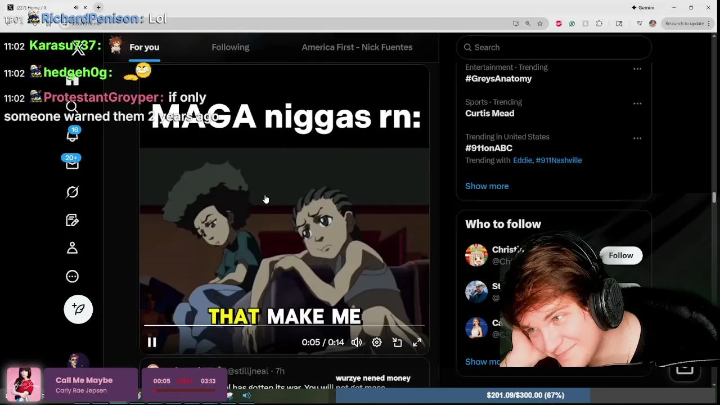
Task: Click the zoom magnifier in address bar
Action: (528, 24)
